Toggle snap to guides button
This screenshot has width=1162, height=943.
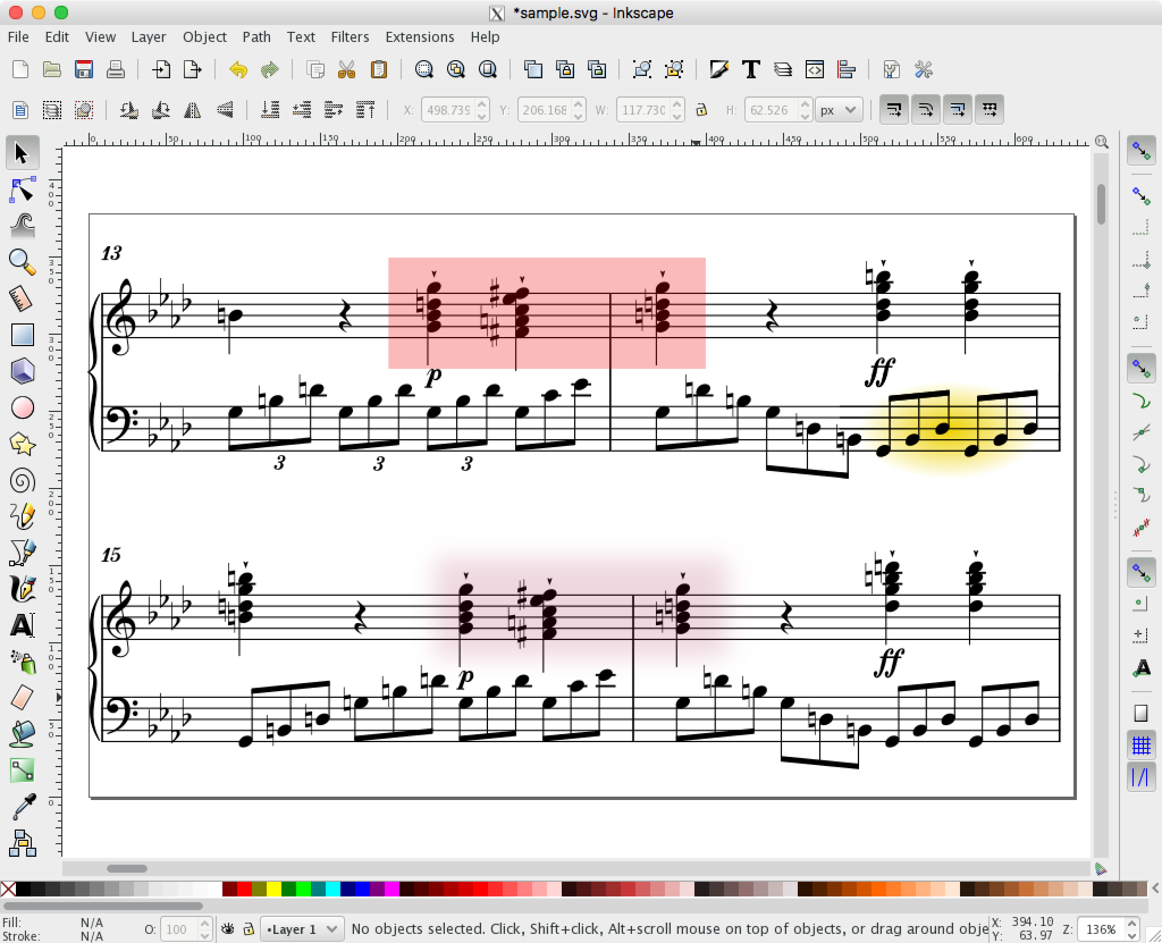[1141, 777]
